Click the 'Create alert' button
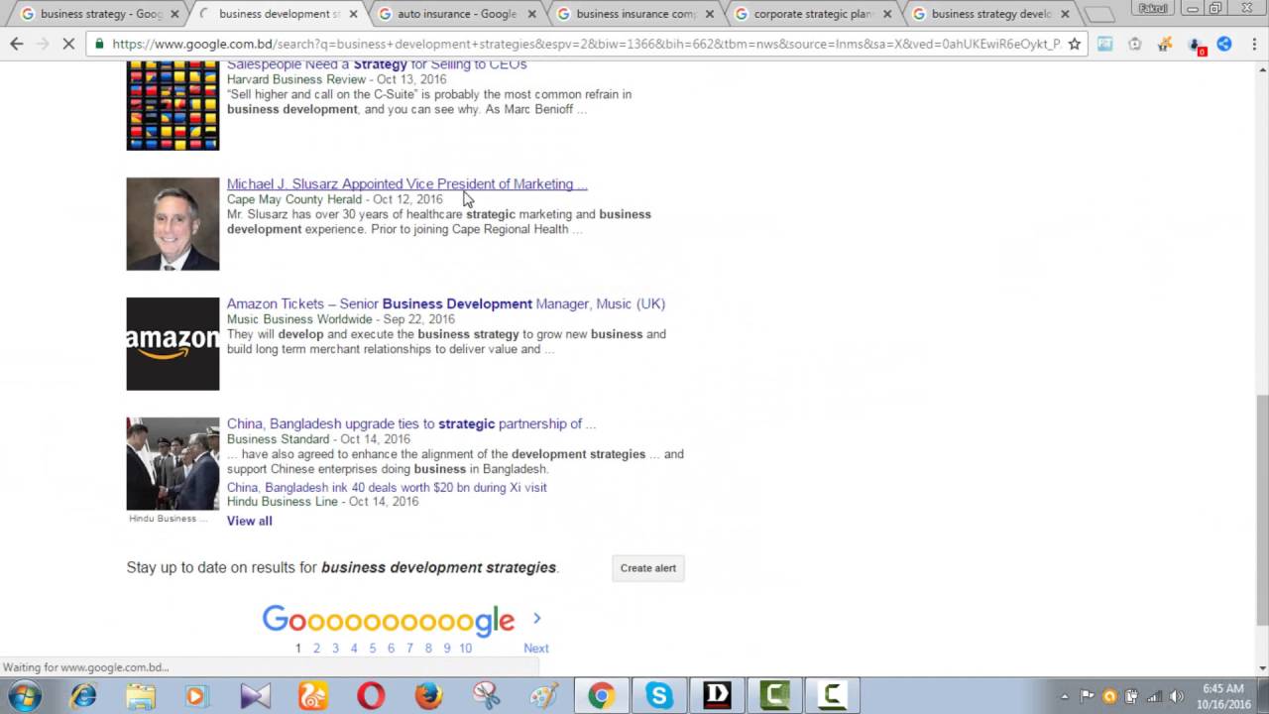This screenshot has width=1269, height=714. (648, 568)
